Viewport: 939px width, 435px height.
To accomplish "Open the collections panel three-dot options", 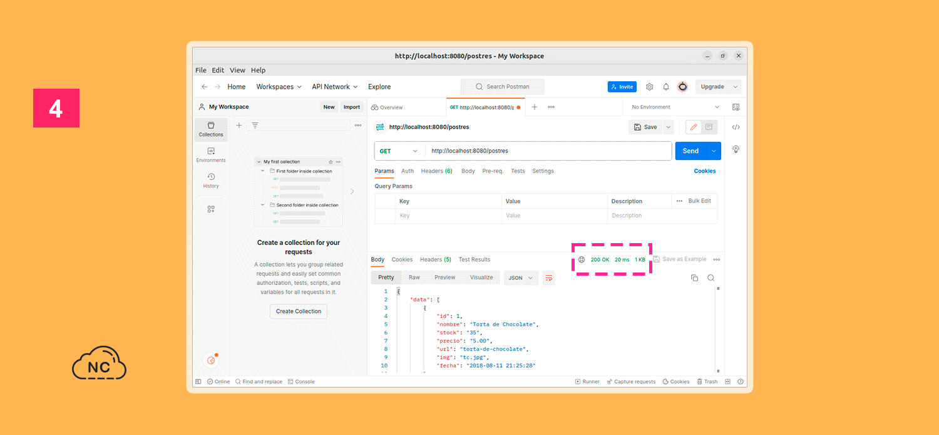I will point(358,125).
